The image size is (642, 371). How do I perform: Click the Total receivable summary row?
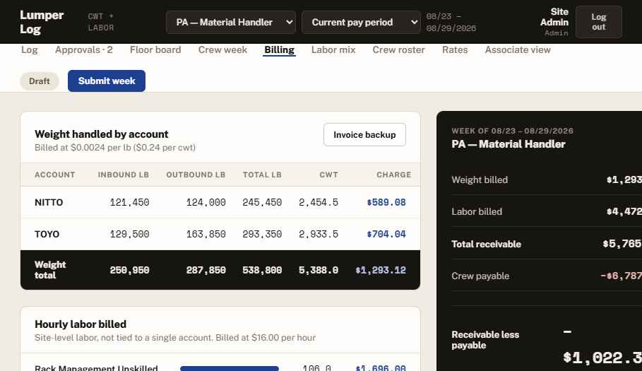[547, 244]
